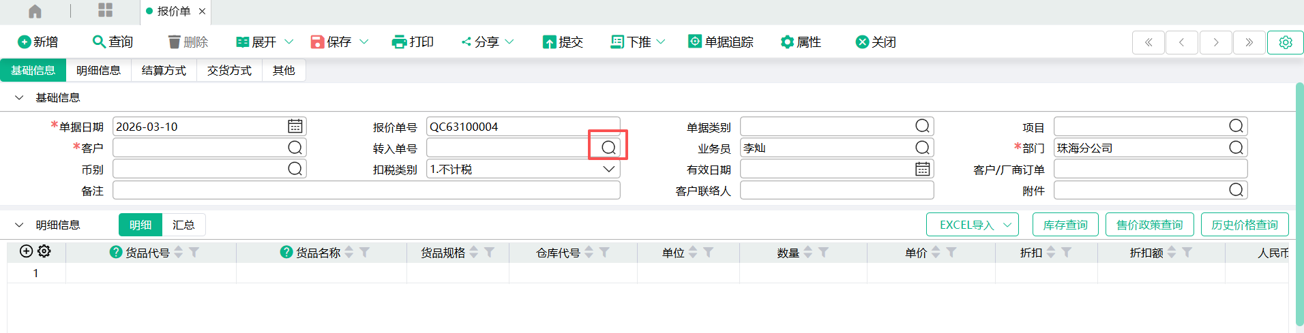Image resolution: width=1304 pixels, height=333 pixels.
Task: Open the 保存 dropdown arrow
Action: [x=364, y=42]
